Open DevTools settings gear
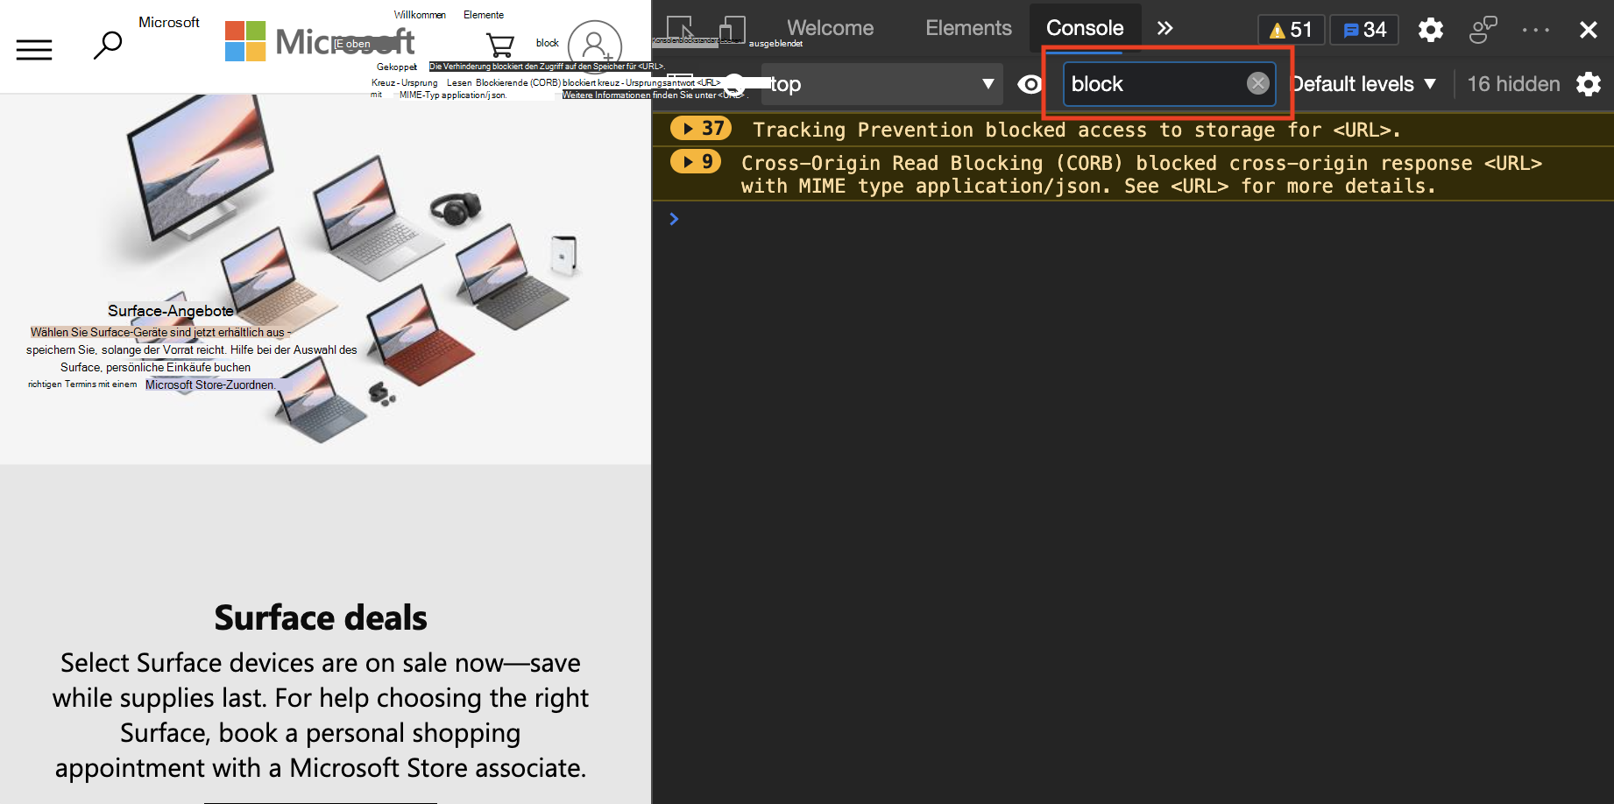1614x804 pixels. point(1431,30)
